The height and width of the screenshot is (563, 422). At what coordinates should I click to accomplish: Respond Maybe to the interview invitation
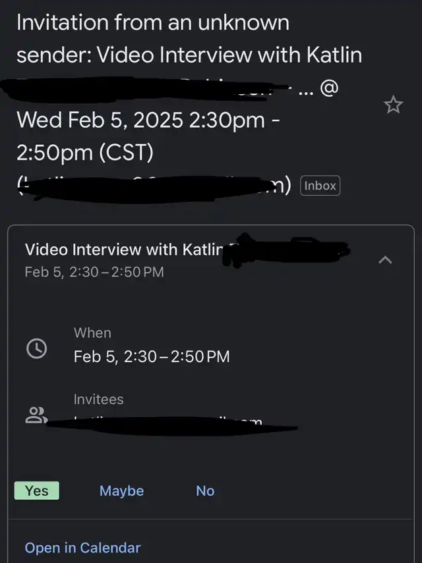(121, 491)
